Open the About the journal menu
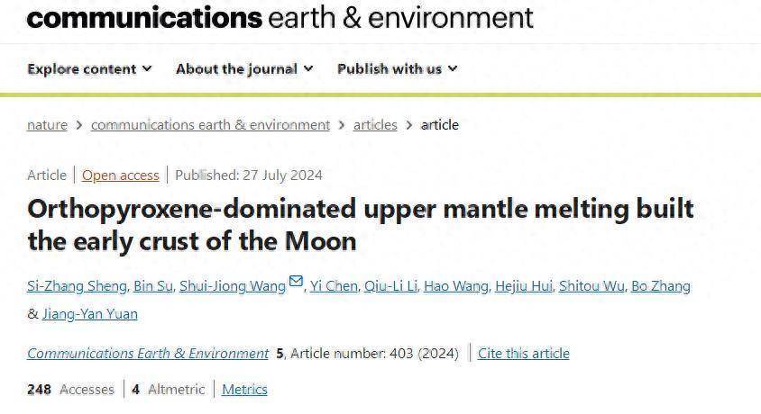Viewport: 761px width, 414px height. tap(244, 69)
